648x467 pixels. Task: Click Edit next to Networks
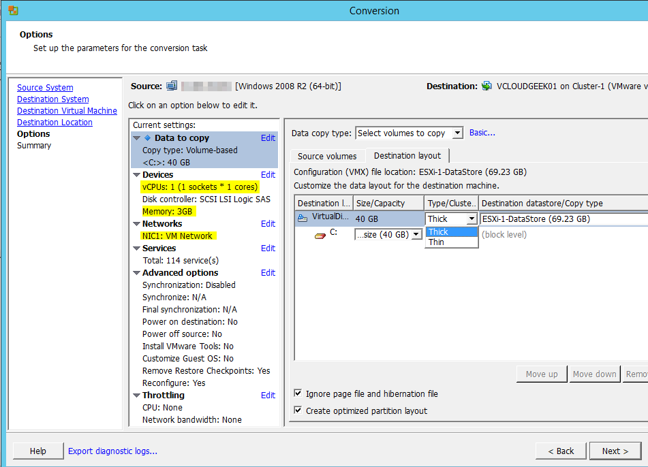[268, 224]
